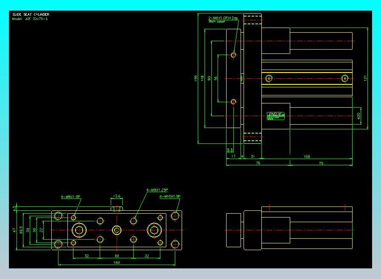Select the 76 horizontal dimension text

coord(258,163)
